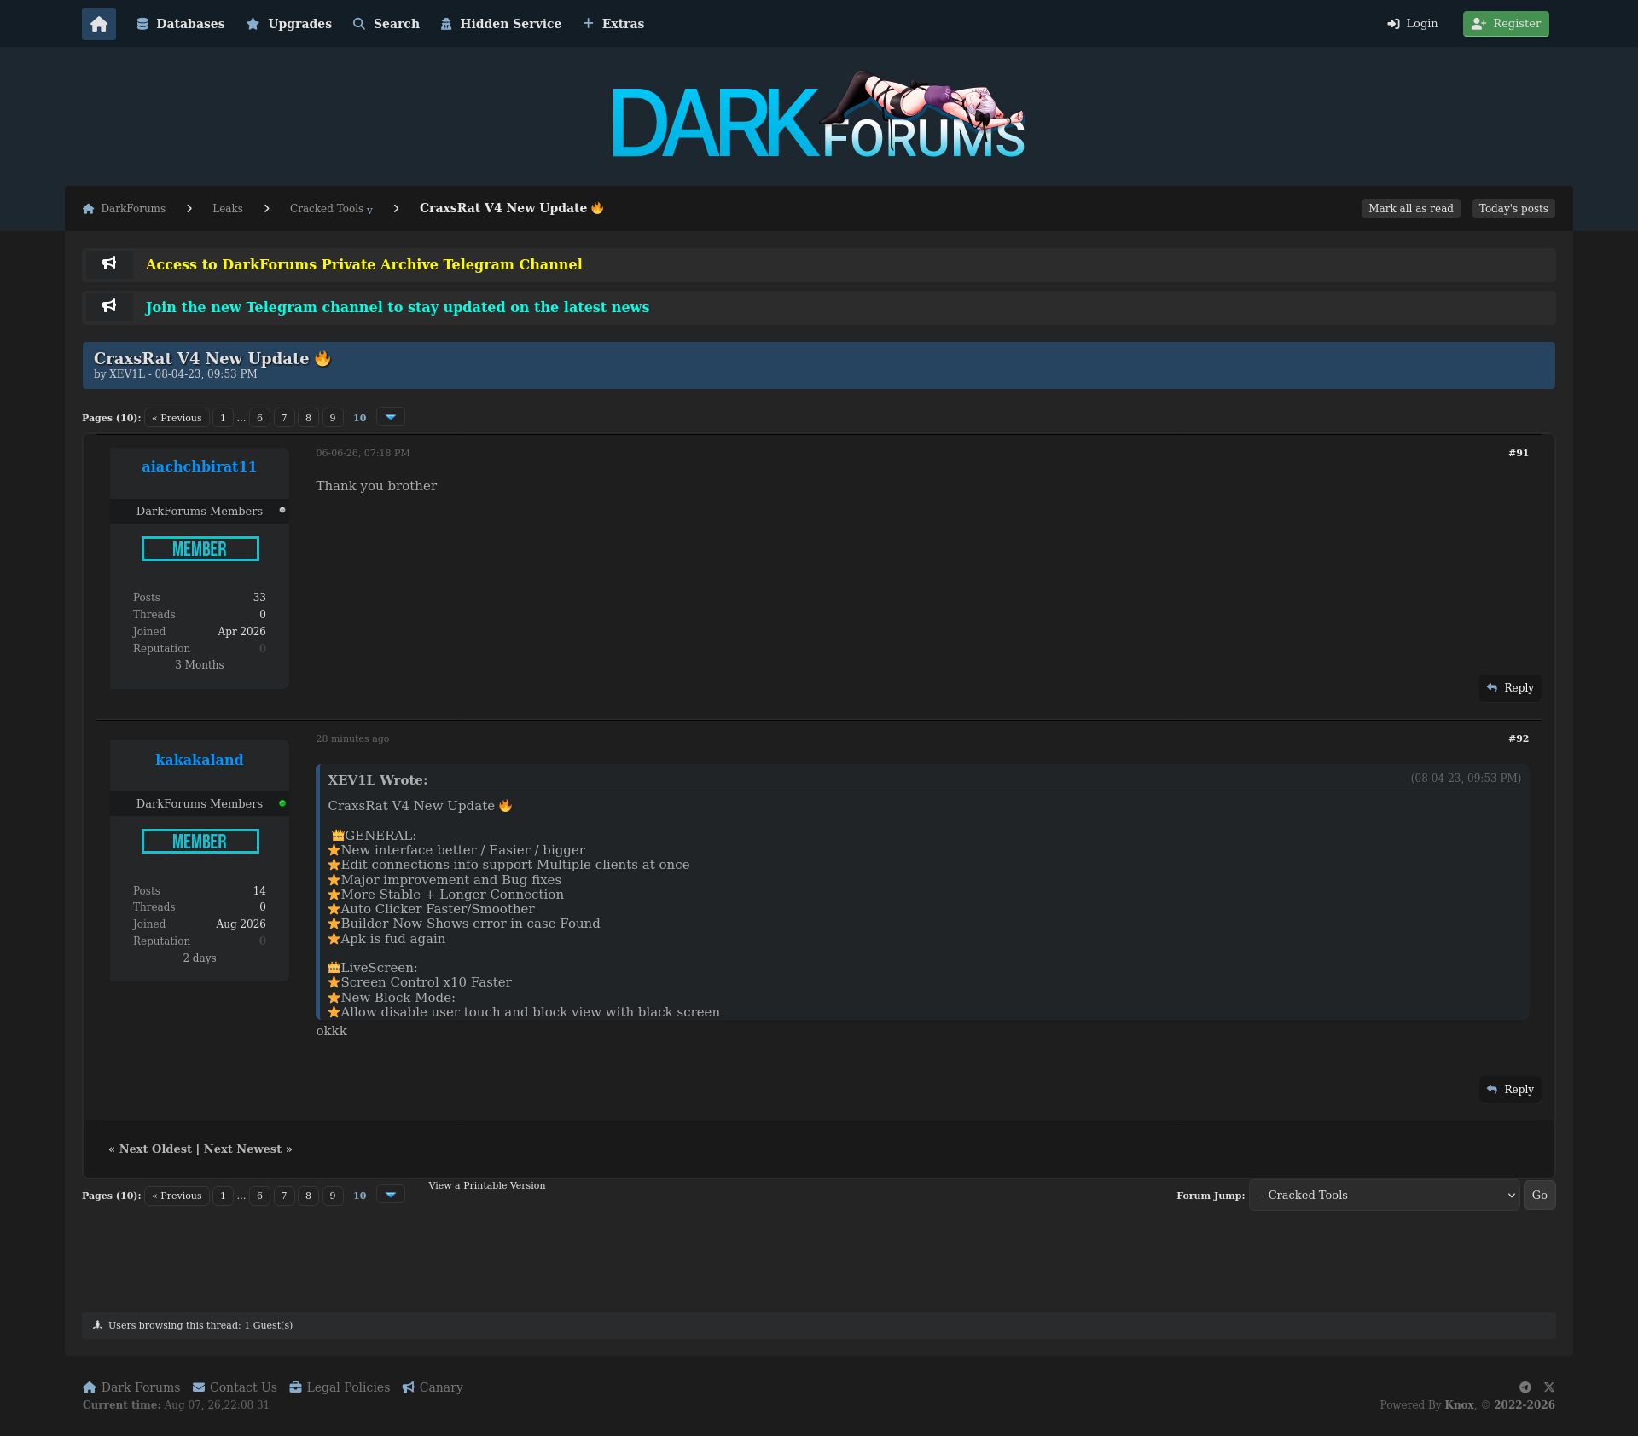Open the Databases menu item

[181, 24]
